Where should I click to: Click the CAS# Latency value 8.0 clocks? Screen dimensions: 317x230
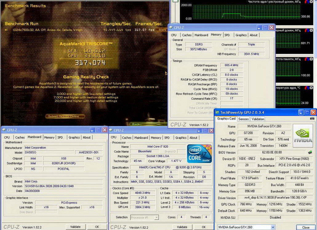[x=231, y=75]
